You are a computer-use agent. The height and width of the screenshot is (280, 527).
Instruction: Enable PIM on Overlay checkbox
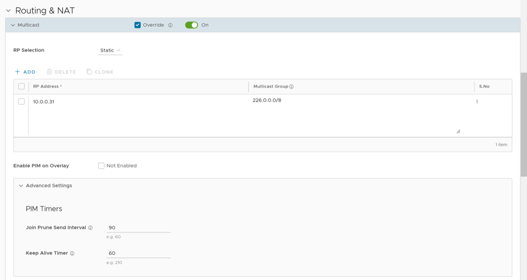(101, 166)
